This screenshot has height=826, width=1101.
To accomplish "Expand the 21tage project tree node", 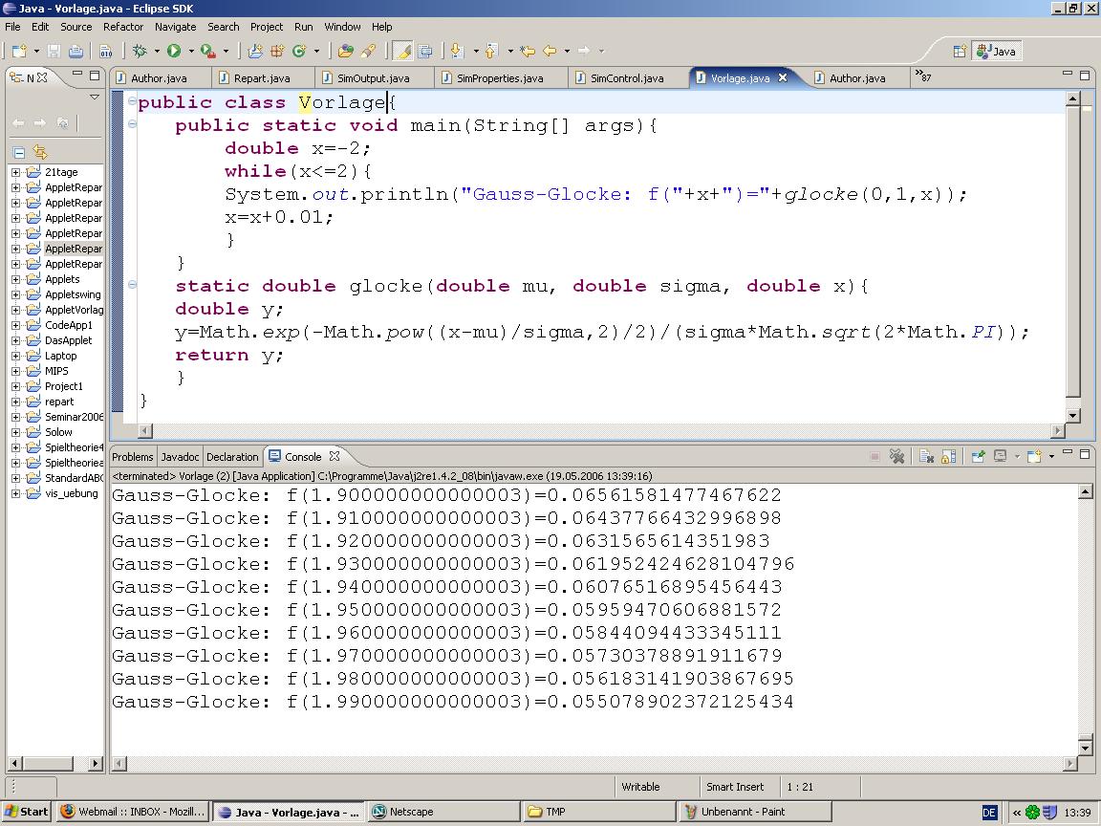I will (15, 172).
